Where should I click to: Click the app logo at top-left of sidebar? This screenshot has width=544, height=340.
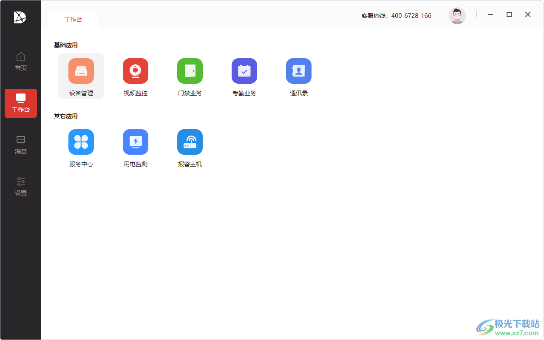click(x=20, y=17)
